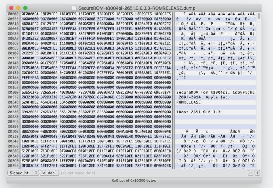Click hex word 69426F6F at row 00280
This screenshot has height=188, width=273.
click(x=30, y=112)
